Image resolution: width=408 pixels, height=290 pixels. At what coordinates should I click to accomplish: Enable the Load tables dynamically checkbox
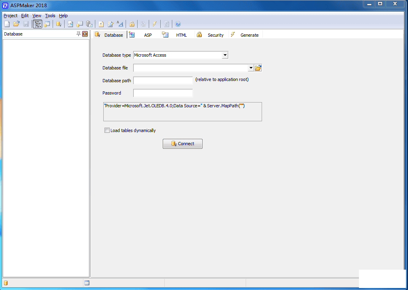coord(107,130)
